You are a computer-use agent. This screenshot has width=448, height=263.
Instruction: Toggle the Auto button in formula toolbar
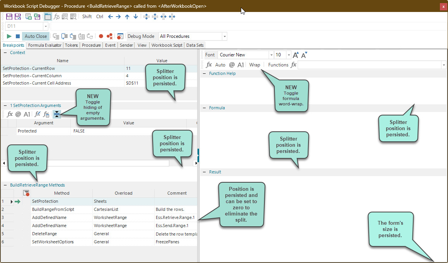coord(220,65)
